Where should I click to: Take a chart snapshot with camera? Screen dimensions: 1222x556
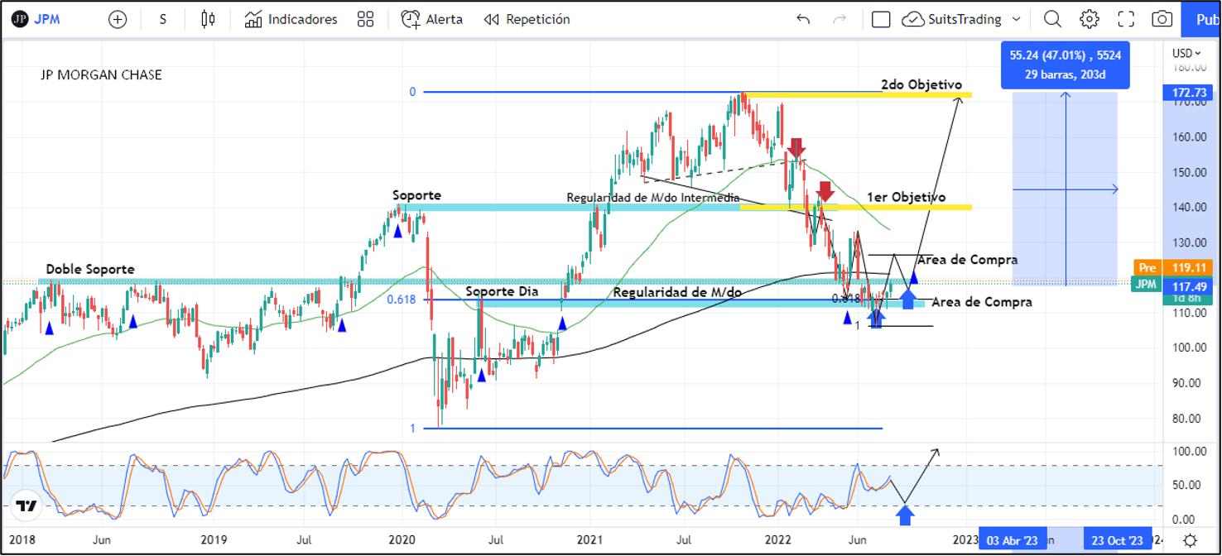click(1162, 19)
